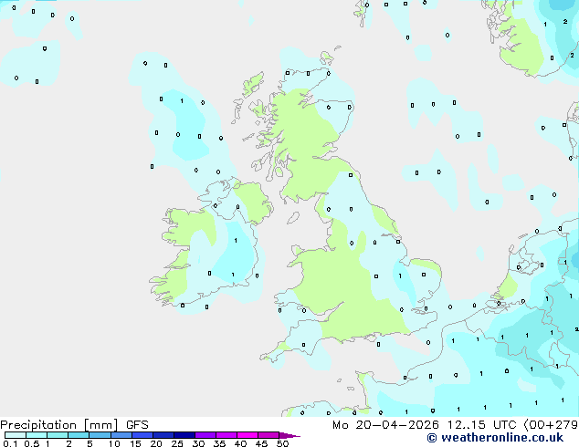
Task: Click the '45' legend scale label
Action: pyautogui.click(x=261, y=443)
